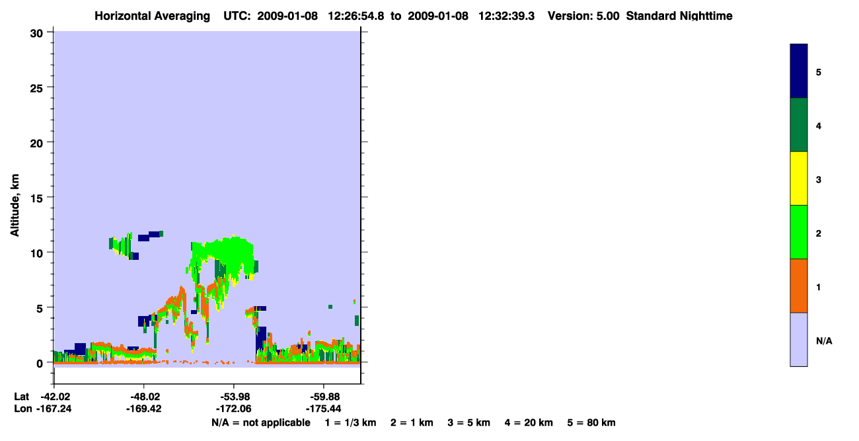The width and height of the screenshot is (859, 441).
Task: Click longitude value -175.44
Action: tap(323, 409)
